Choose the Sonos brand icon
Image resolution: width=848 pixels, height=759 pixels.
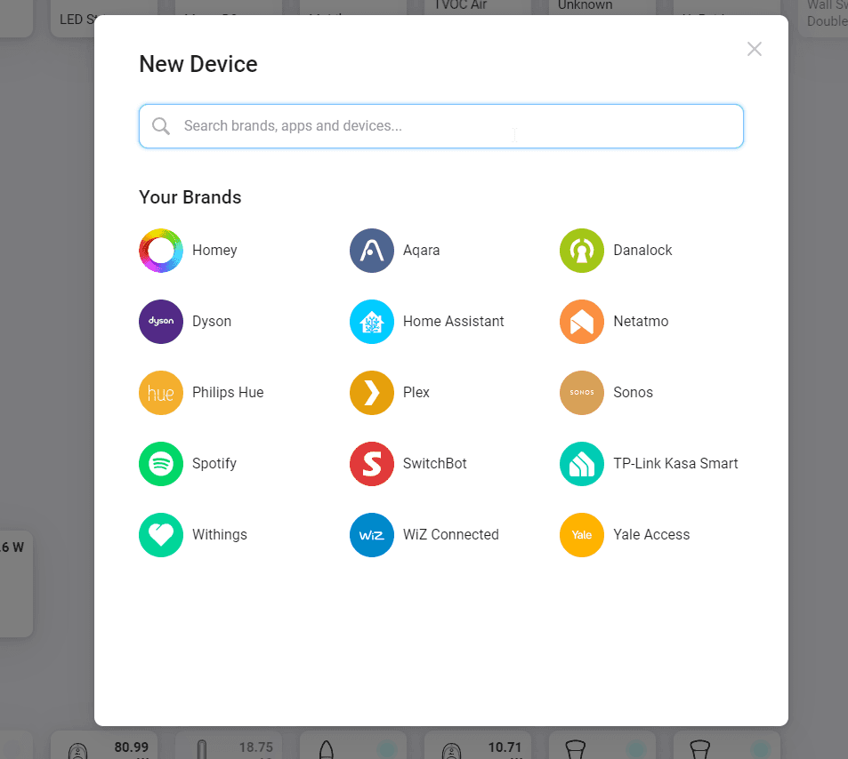pos(582,393)
